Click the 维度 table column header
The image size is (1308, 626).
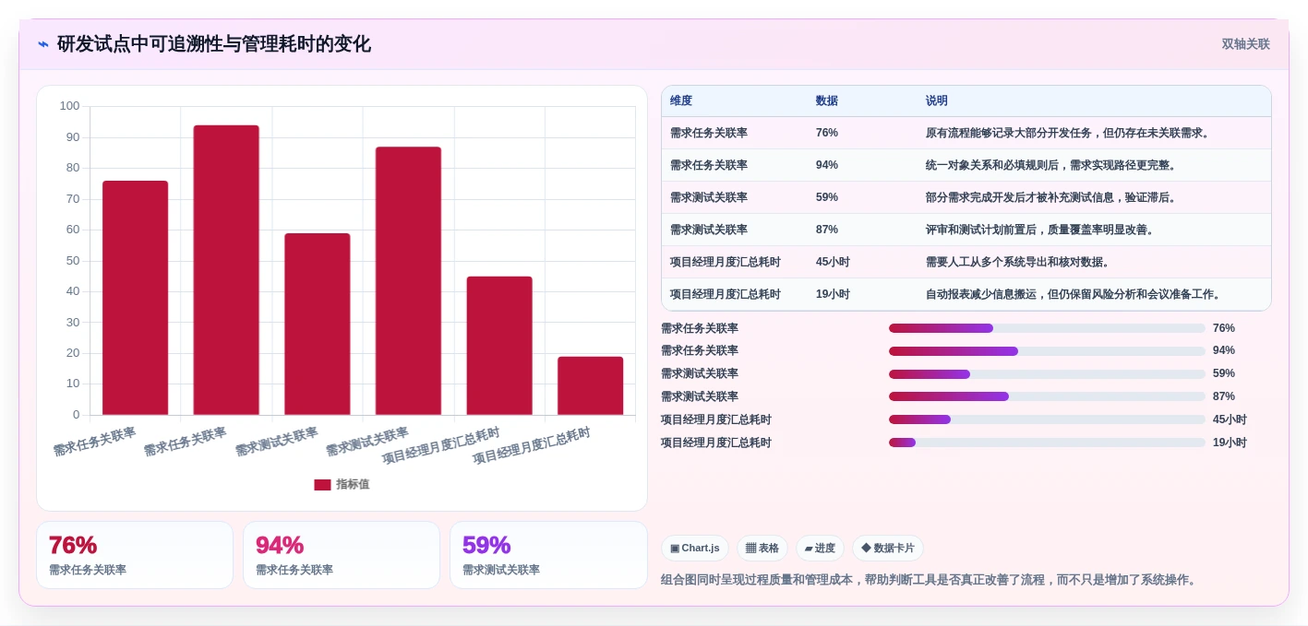[x=681, y=101]
